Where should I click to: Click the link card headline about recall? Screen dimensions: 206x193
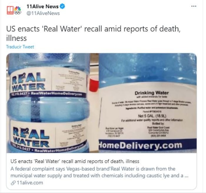[x=75, y=161]
